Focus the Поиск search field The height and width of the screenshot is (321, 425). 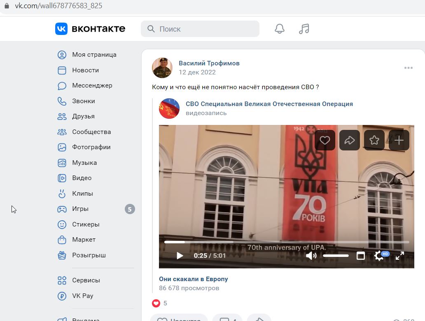coord(200,29)
